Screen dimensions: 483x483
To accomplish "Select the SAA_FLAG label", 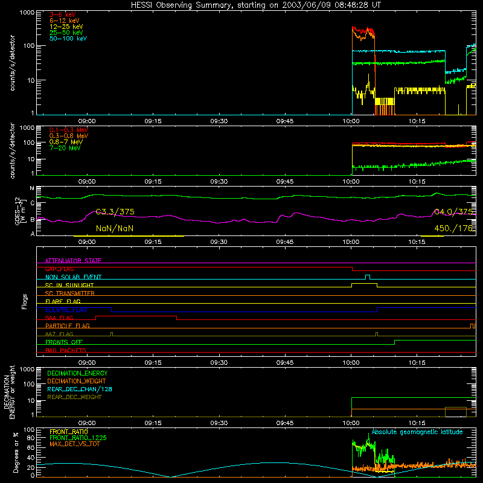I will [59, 318].
